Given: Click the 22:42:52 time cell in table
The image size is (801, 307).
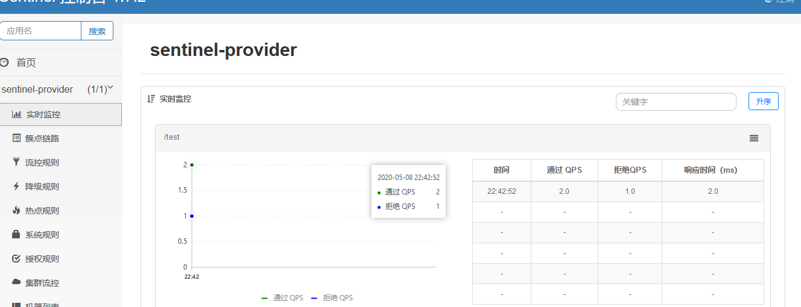Looking at the screenshot, I should click(502, 191).
